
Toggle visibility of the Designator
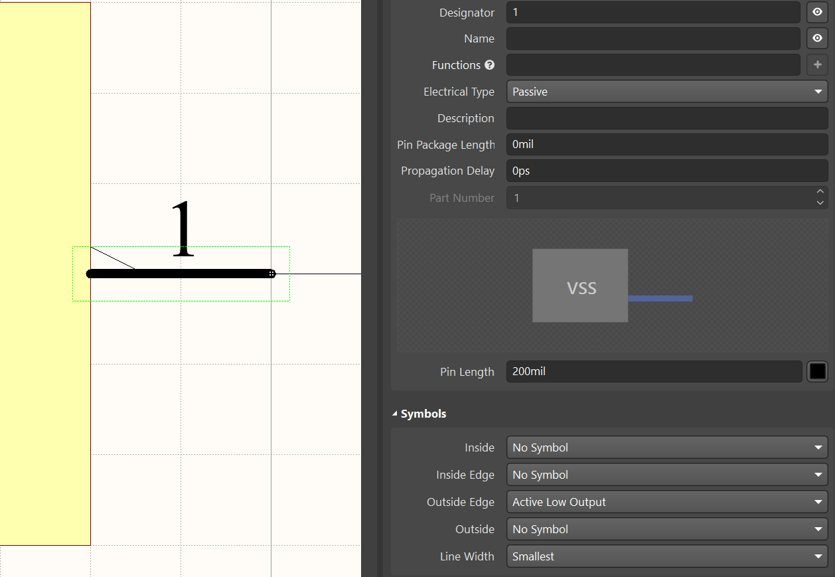point(816,12)
